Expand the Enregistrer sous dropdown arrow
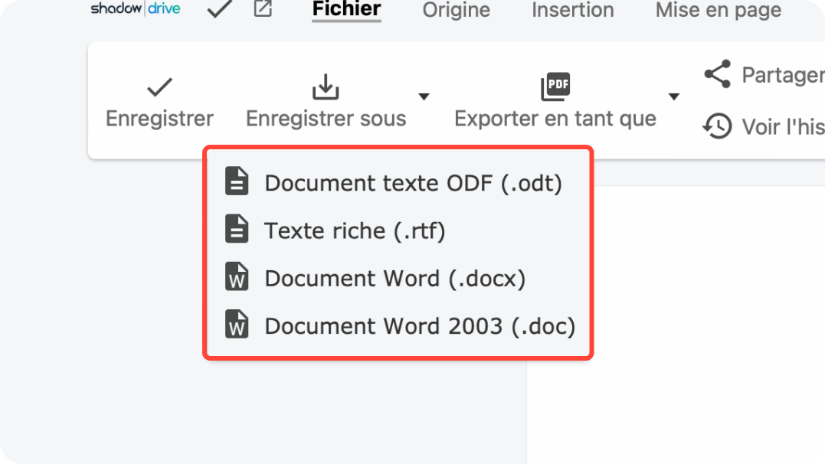825x464 pixels. click(424, 96)
